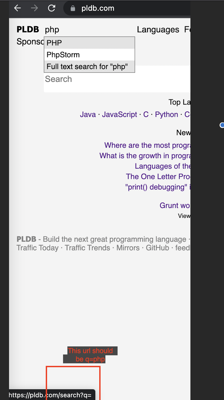Screen dimensions: 224x400
Task: Choose Full text search for "php"
Action: pyautogui.click(x=89, y=66)
